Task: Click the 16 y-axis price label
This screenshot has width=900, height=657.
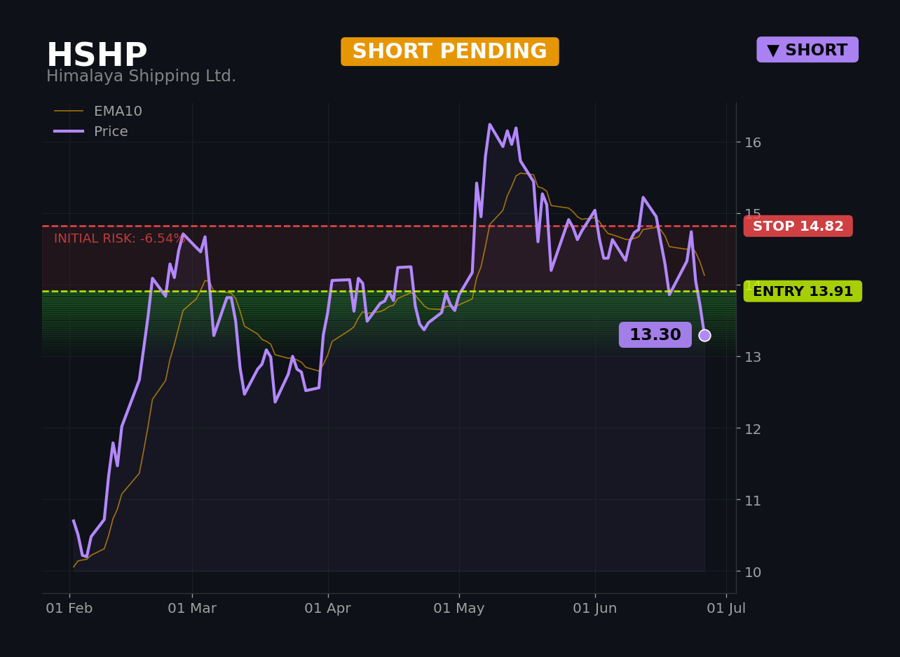Action: click(753, 142)
